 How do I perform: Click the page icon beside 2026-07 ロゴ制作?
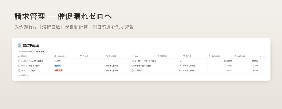point(20,71)
